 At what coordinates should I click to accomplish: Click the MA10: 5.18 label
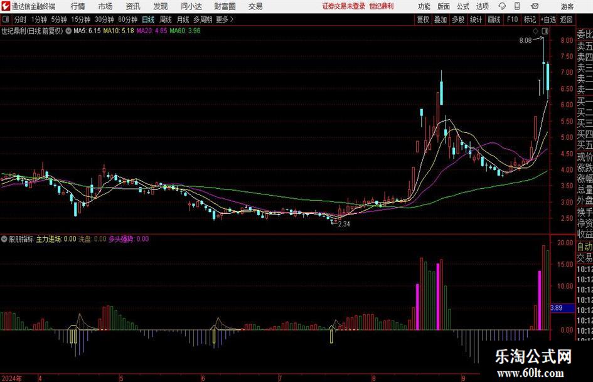coord(119,31)
